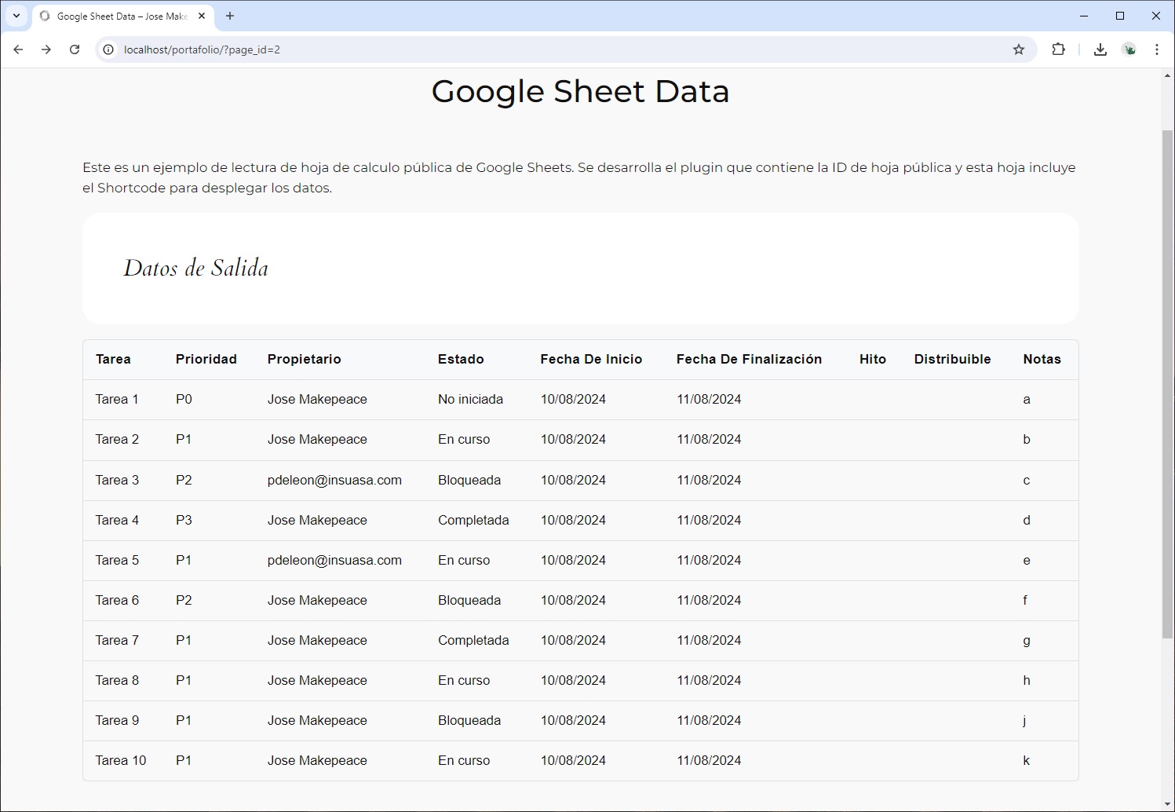Image resolution: width=1175 pixels, height=812 pixels.
Task: Click the Fecha De Inicio header
Action: click(x=591, y=359)
